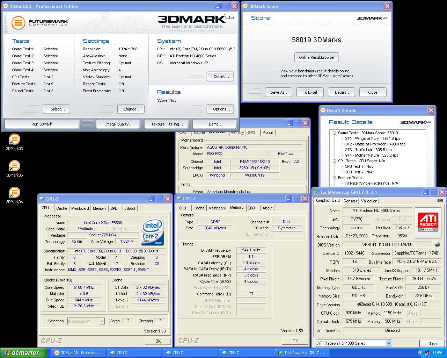Click OK in CPU-Z CPU window
This screenshot has height=358, width=447.
point(158,341)
